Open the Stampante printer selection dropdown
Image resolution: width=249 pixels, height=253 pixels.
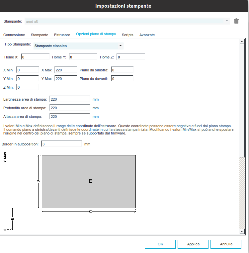pos(127,21)
